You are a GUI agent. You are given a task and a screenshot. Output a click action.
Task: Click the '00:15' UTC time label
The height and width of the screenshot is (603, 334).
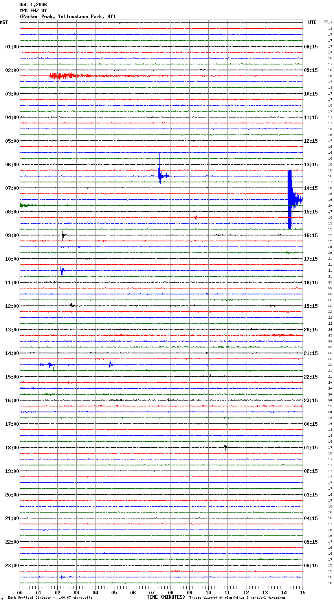coord(311,424)
